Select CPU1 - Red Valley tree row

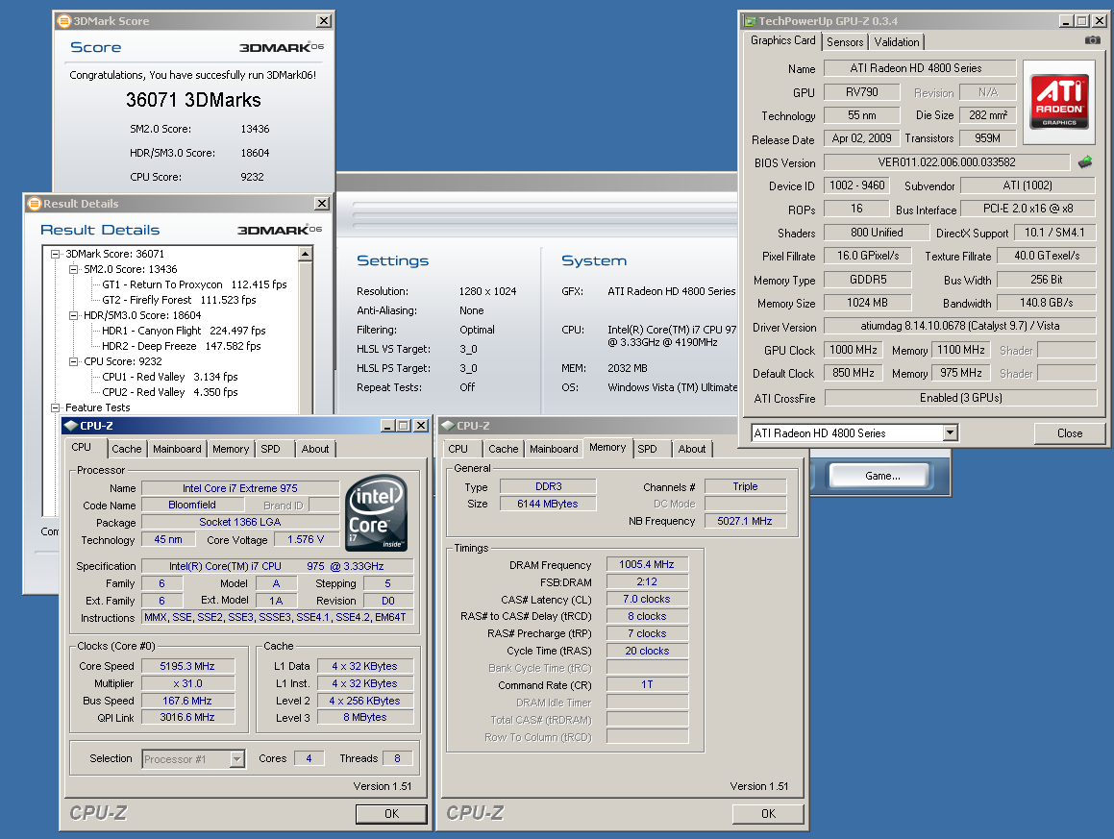tap(170, 378)
